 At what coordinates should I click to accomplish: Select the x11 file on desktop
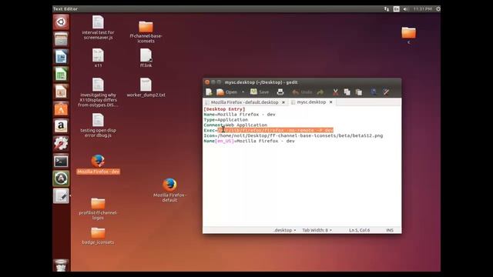[98, 58]
